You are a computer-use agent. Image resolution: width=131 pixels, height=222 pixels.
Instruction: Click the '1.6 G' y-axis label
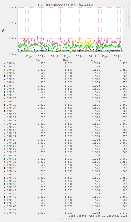point(12,38)
